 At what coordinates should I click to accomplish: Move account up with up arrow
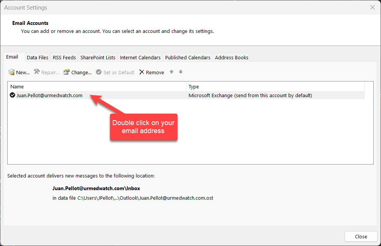tap(171, 72)
